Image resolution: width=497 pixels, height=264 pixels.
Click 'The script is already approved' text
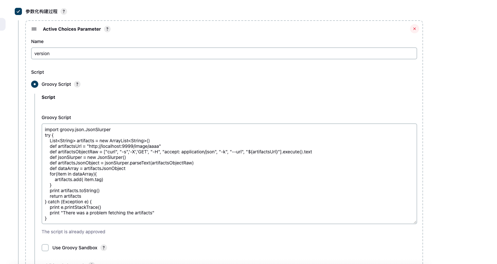tap(73, 232)
